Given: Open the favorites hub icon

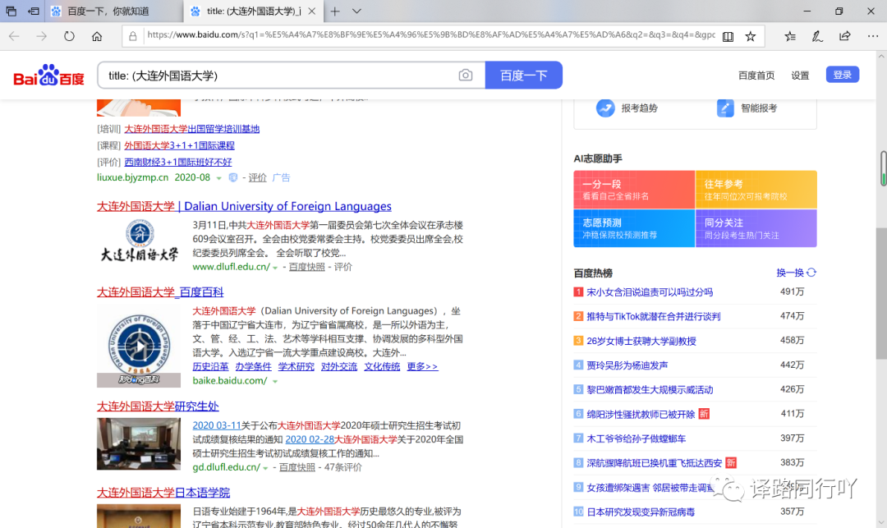Looking at the screenshot, I should (x=790, y=37).
